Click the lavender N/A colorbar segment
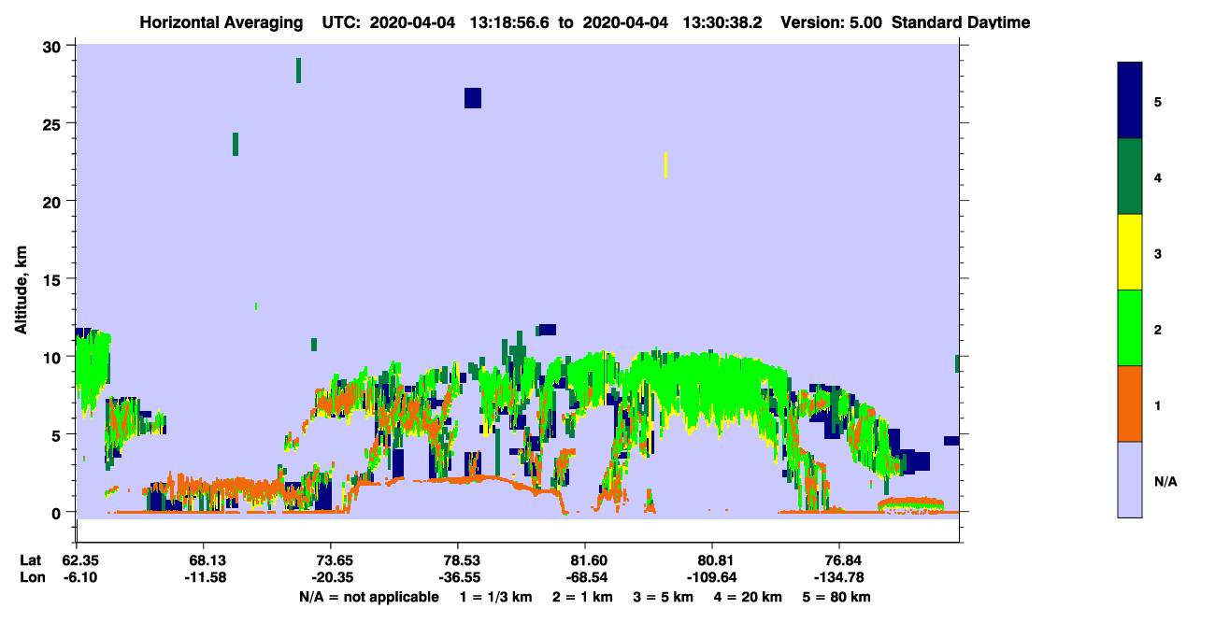Viewport: 1215px width, 623px height. [x=1130, y=479]
